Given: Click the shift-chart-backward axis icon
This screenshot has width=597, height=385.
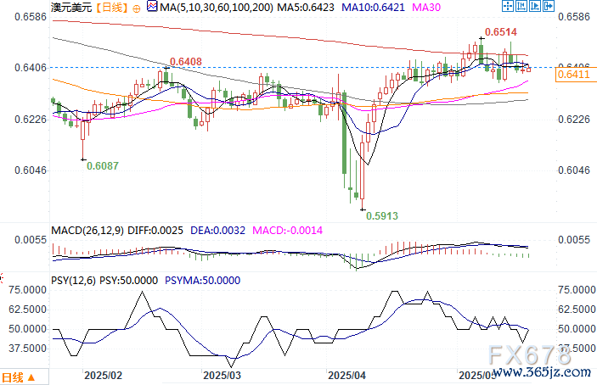Looking at the screenshot, I should 521,6.
